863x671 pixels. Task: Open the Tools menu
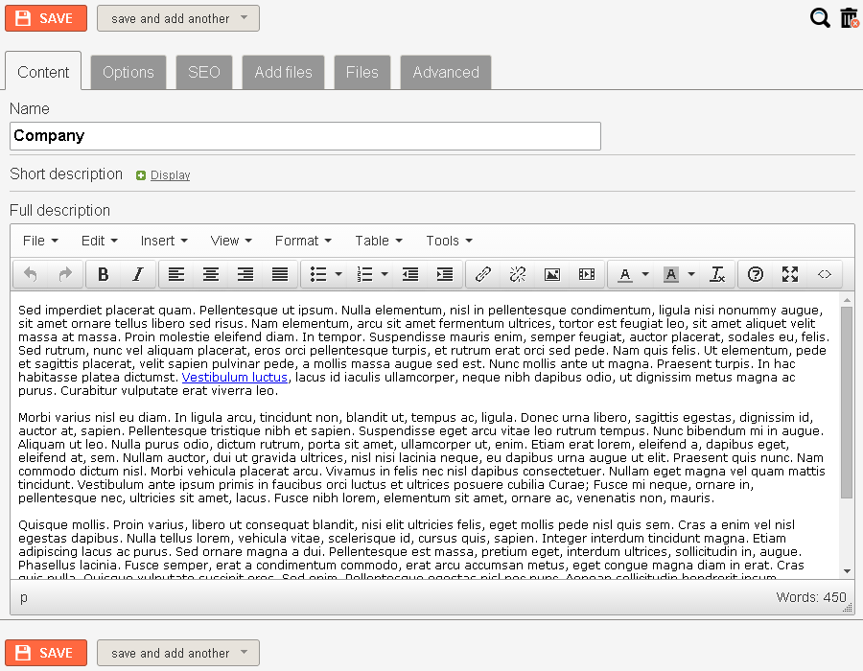pos(449,241)
